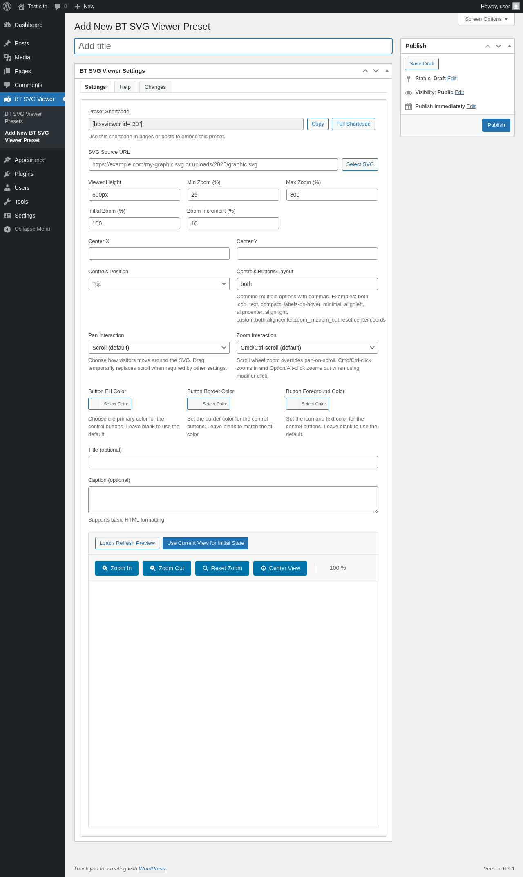Image resolution: width=523 pixels, height=877 pixels.
Task: Click the comments bubble icon in admin bar
Action: coord(58,7)
